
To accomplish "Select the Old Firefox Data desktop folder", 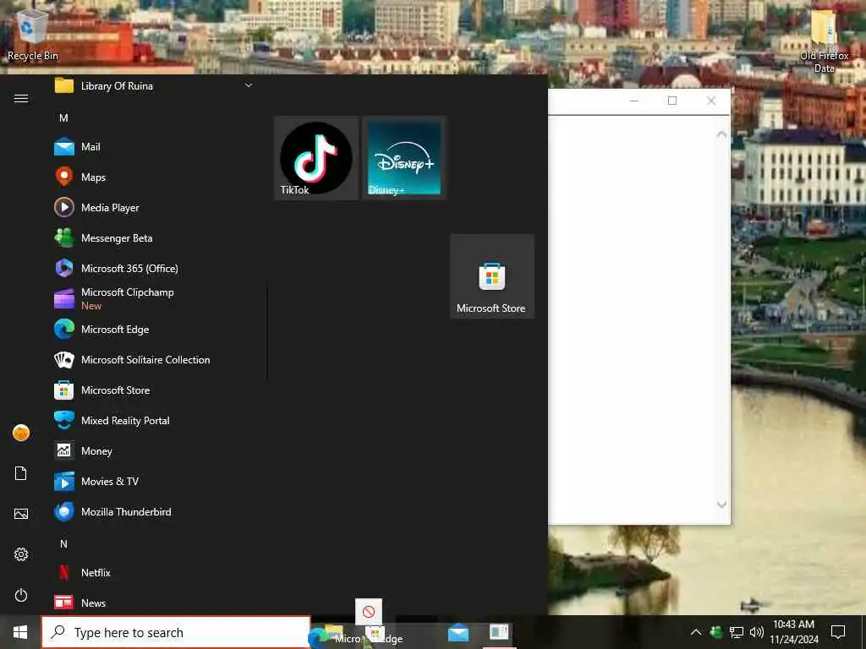I will (824, 41).
